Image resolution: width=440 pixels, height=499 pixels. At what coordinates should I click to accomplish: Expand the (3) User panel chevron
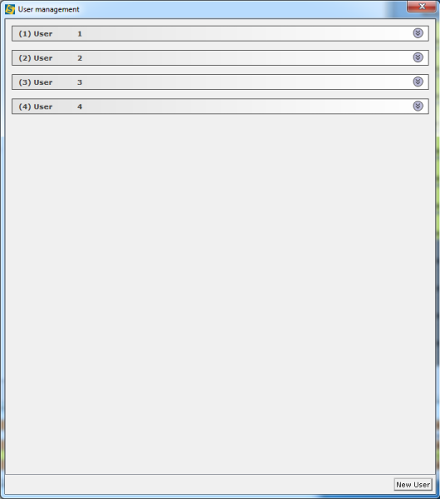tap(418, 82)
